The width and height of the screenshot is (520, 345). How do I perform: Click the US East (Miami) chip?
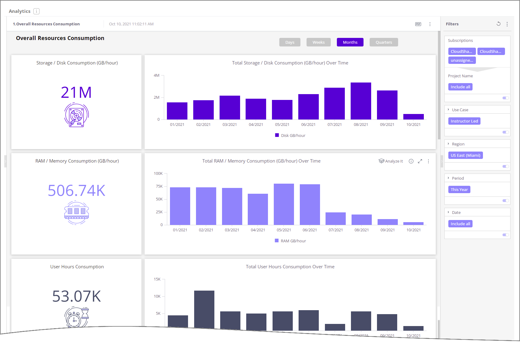pos(465,155)
